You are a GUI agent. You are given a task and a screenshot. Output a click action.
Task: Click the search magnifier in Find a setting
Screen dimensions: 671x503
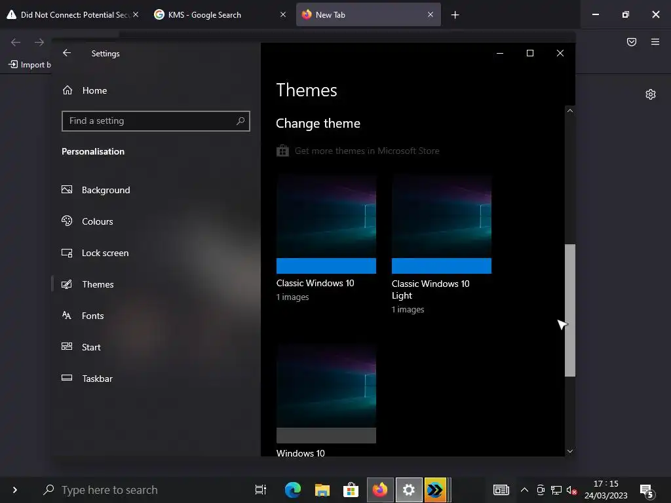[x=240, y=121]
